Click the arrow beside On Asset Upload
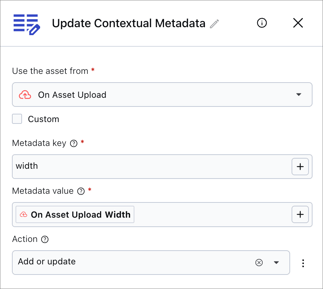Image resolution: width=323 pixels, height=289 pixels. click(298, 95)
